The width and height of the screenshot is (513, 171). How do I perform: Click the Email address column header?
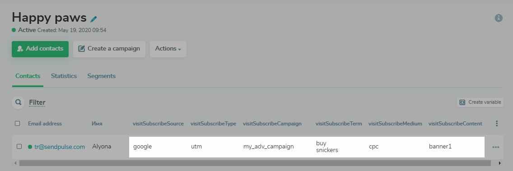45,124
